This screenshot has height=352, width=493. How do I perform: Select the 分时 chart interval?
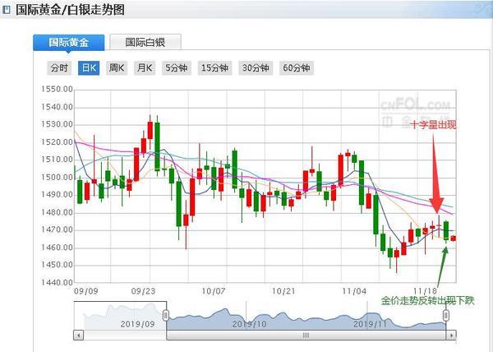tap(58, 67)
